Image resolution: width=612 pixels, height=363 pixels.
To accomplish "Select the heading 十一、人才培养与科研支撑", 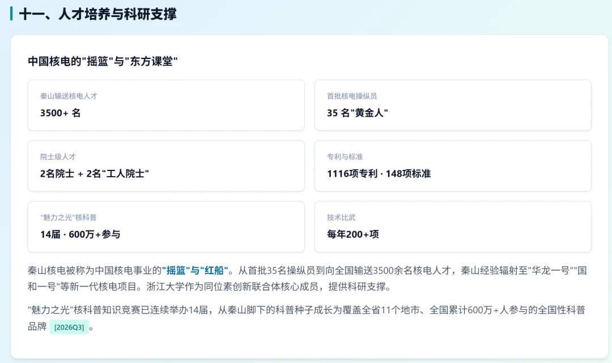I will coord(97,14).
